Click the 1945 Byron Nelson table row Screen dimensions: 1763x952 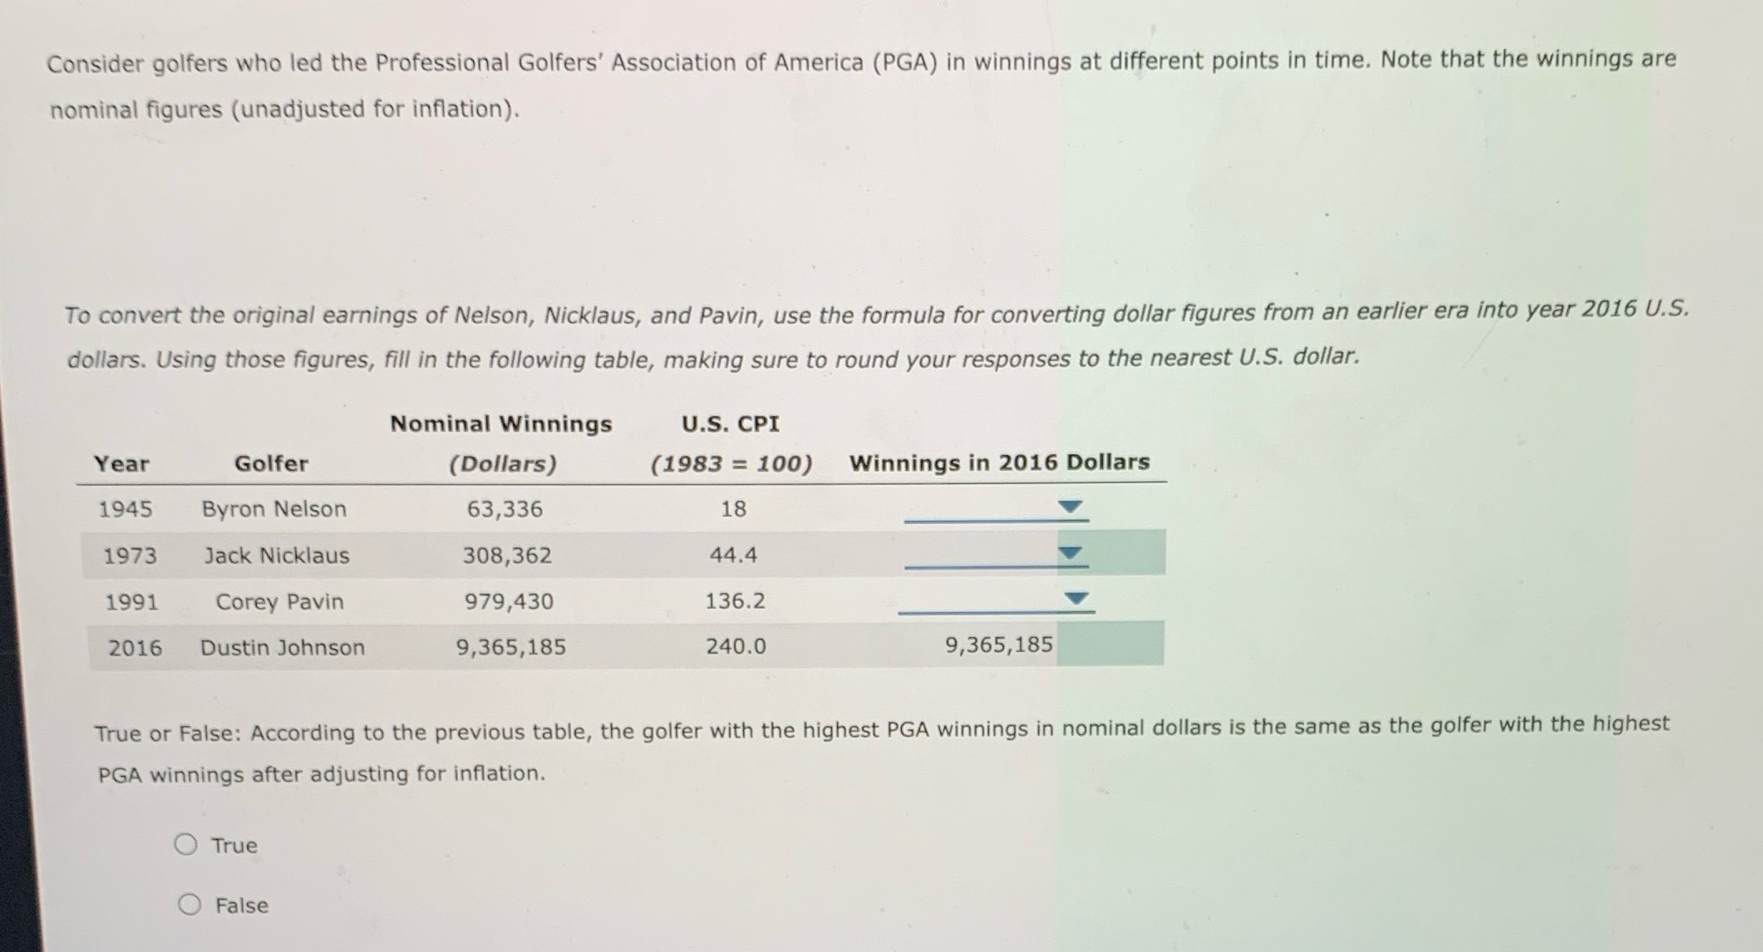(582, 508)
